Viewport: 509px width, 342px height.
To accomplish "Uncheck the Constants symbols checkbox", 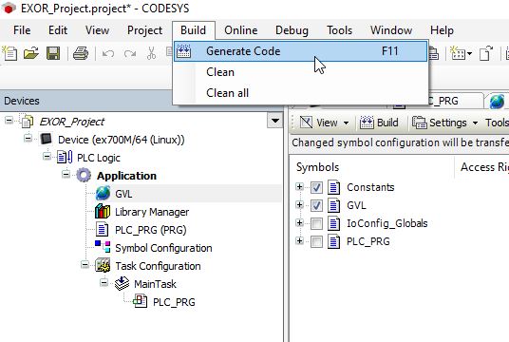I will [316, 187].
